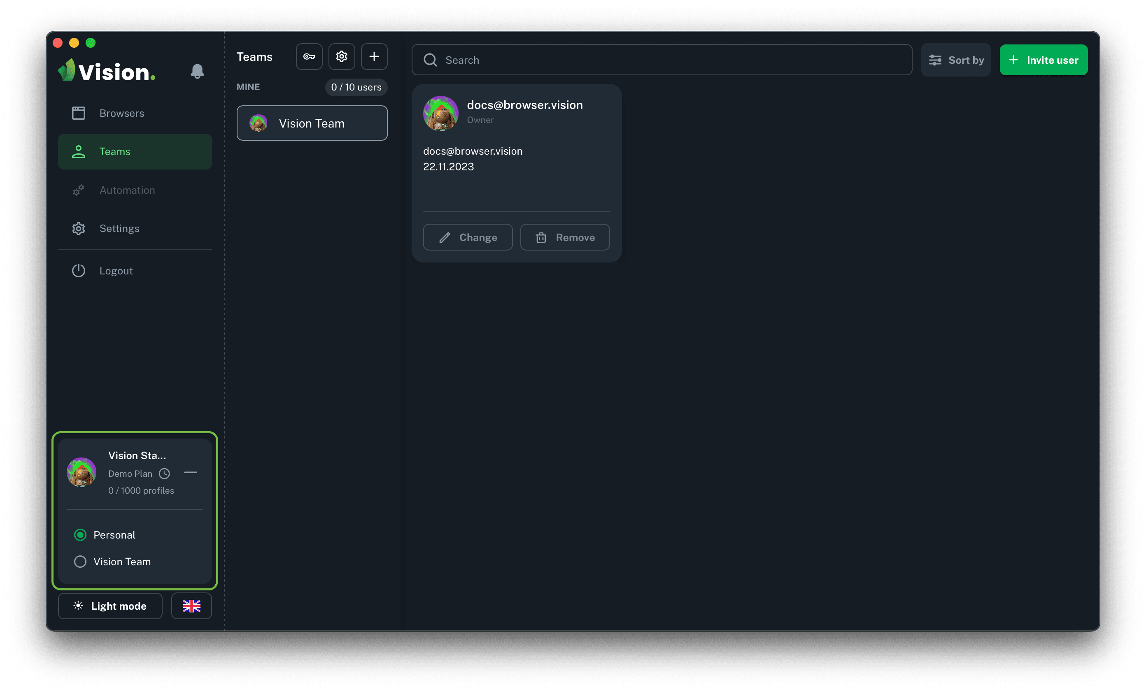Switch to Light mode
The image size is (1146, 692).
click(x=110, y=606)
